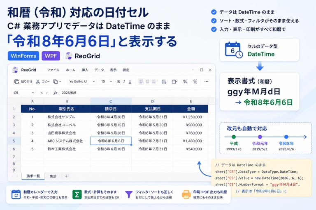Open the ファイル menu
The height and width of the screenshot is (210, 316).
click(x=53, y=70)
